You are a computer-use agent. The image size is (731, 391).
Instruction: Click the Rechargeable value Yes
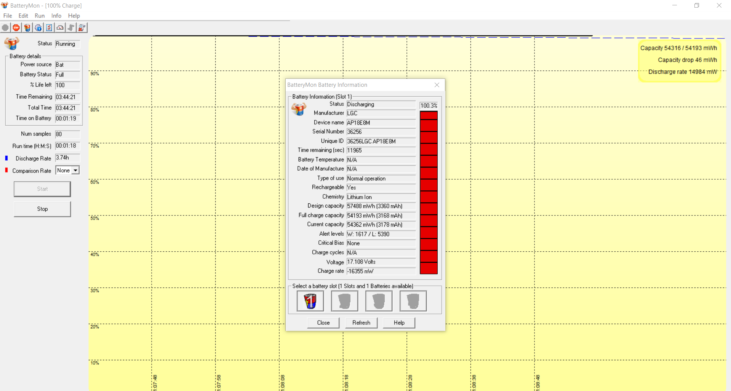381,188
